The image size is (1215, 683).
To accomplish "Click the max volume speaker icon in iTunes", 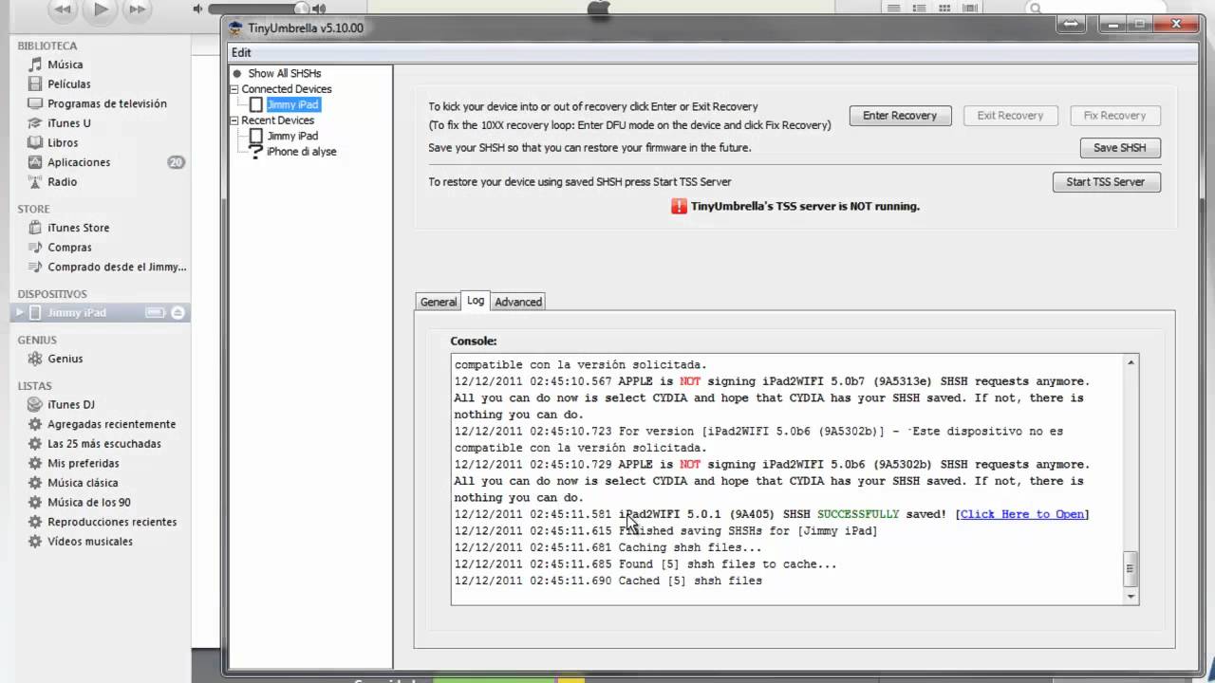I will [x=320, y=9].
